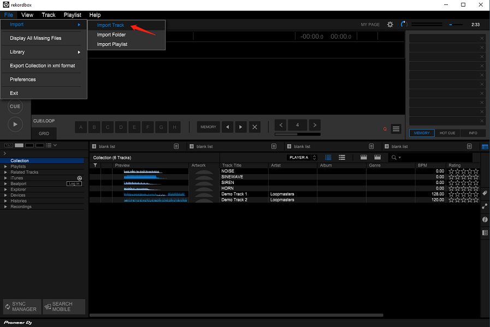
Task: Set Demo Track 2 rating to one star
Action: [x=451, y=200]
